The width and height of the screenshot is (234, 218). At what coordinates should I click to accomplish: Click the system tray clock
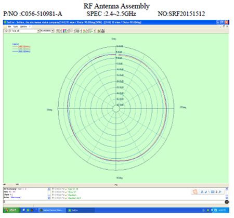click(222, 210)
